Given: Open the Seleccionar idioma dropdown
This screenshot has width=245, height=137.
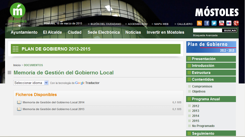Looking at the screenshot, I should point(31,83).
